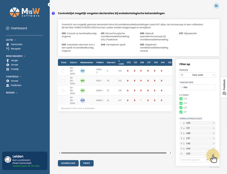The image size is (227, 174).
Task: Click the MH1 employee badge in the first row
Action: (83, 71)
